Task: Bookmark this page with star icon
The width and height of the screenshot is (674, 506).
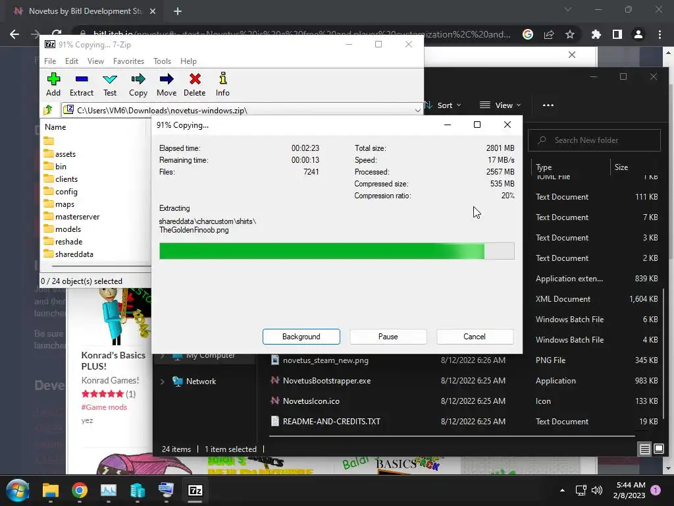Action: 569,34
